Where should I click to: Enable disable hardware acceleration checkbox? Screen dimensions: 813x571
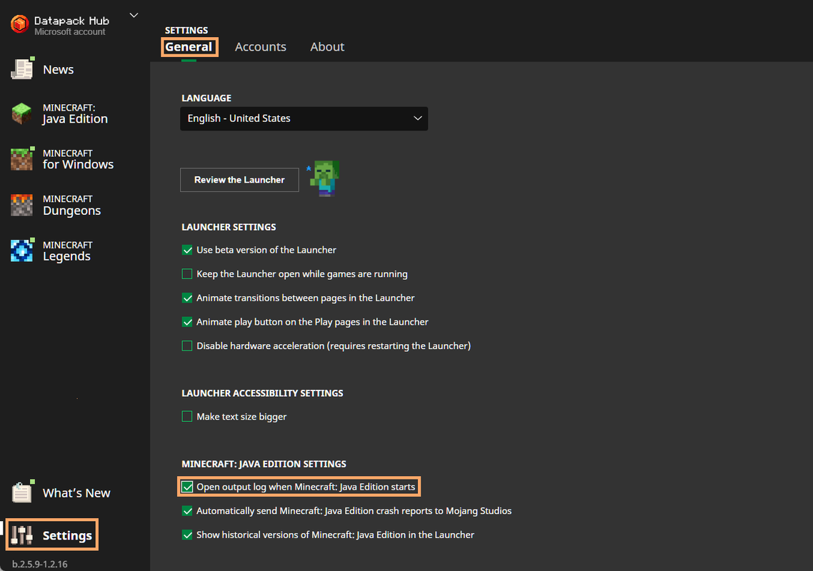[187, 346]
